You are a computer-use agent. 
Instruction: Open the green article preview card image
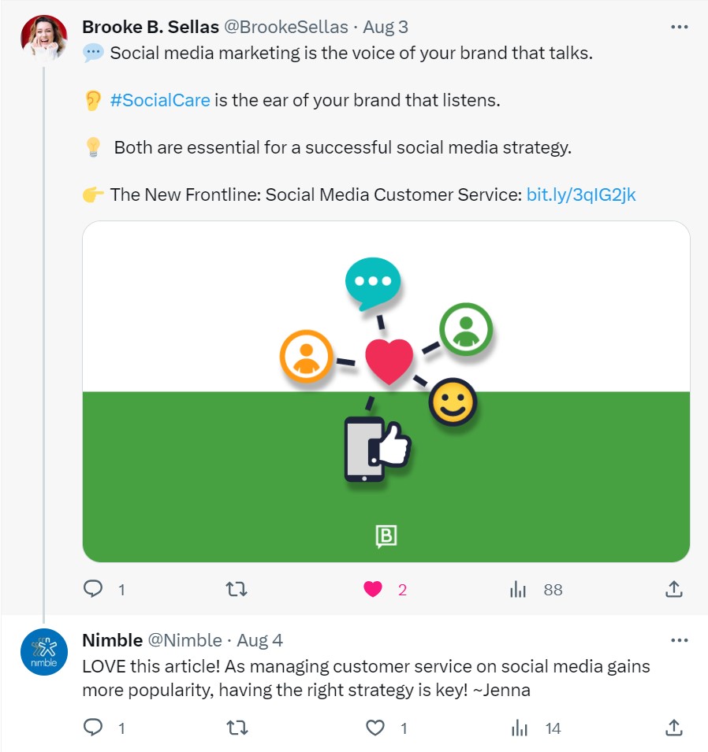click(x=386, y=391)
